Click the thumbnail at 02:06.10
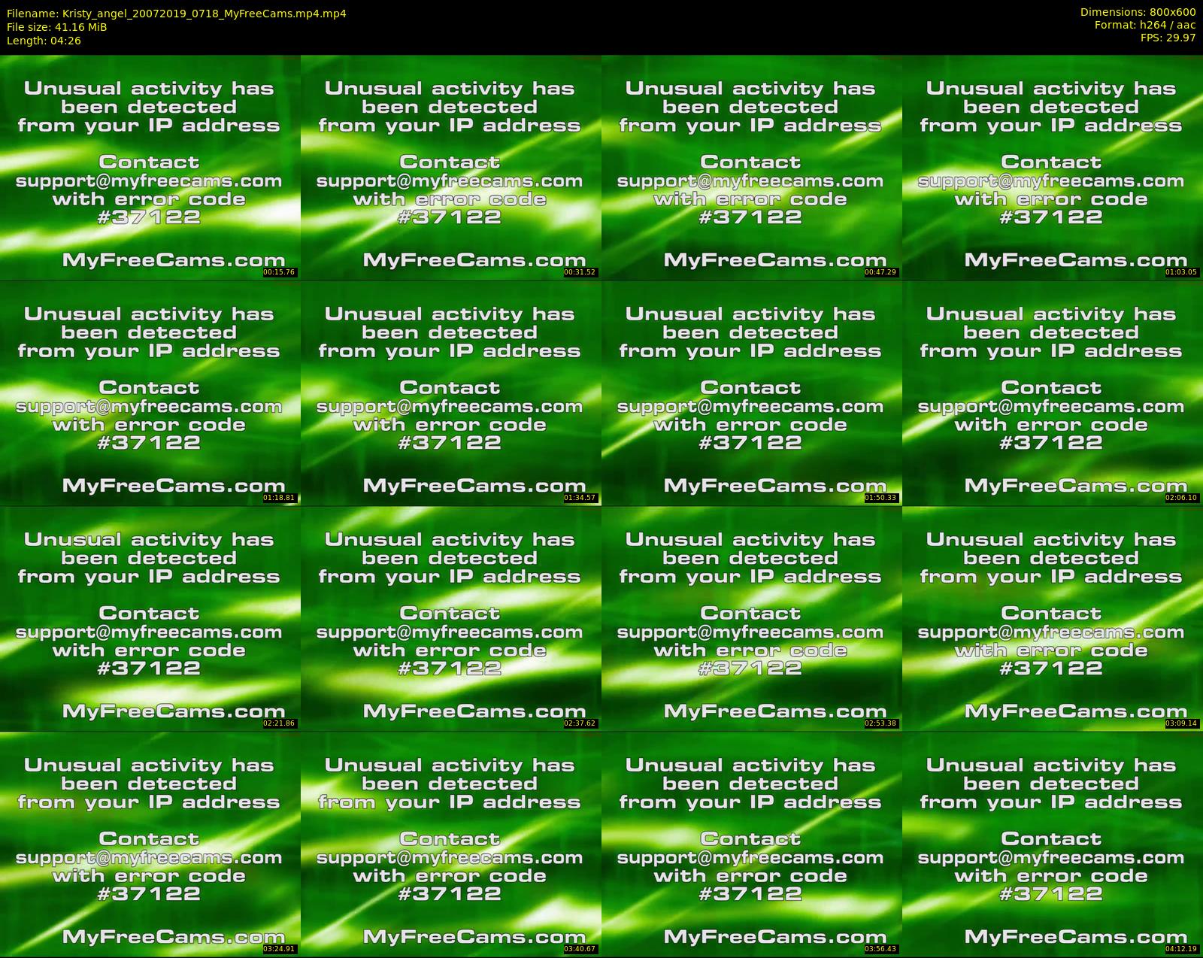 click(x=1052, y=393)
